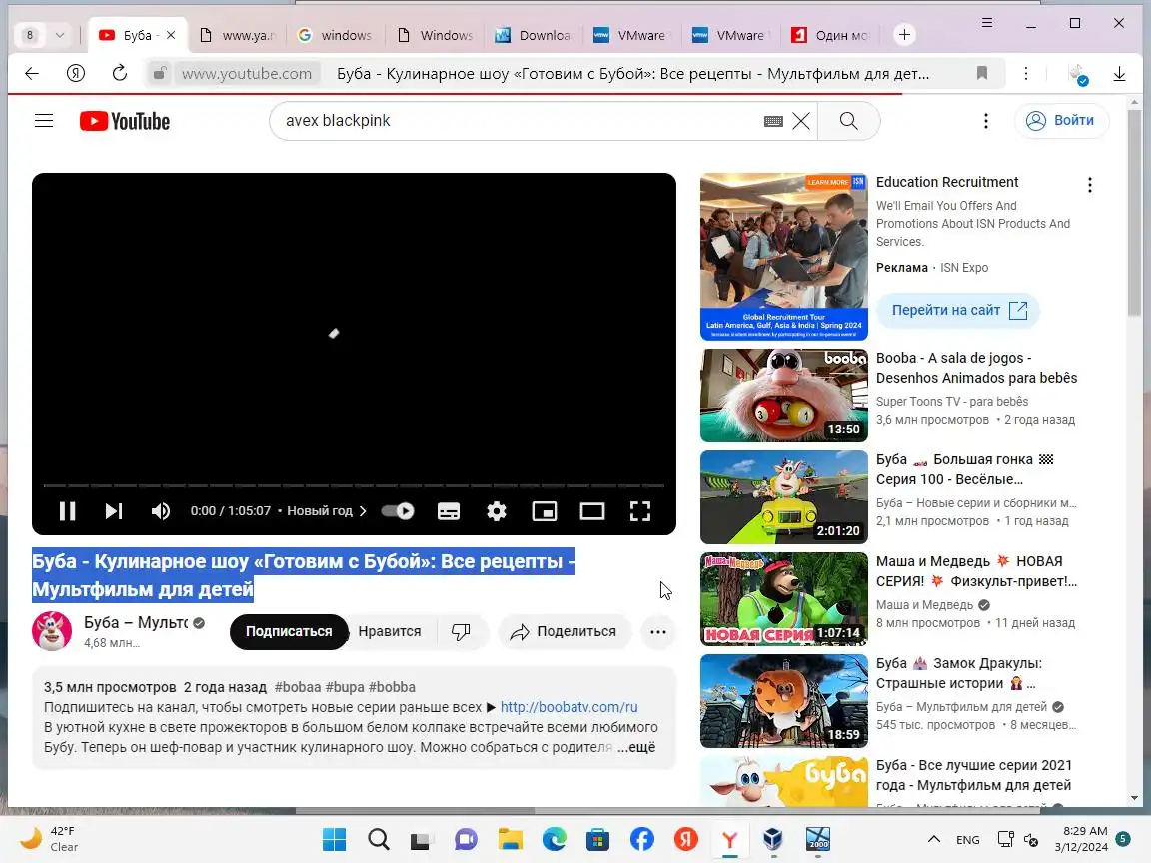Click the video progress bar
Viewport: 1151px width, 863px height.
[354, 485]
